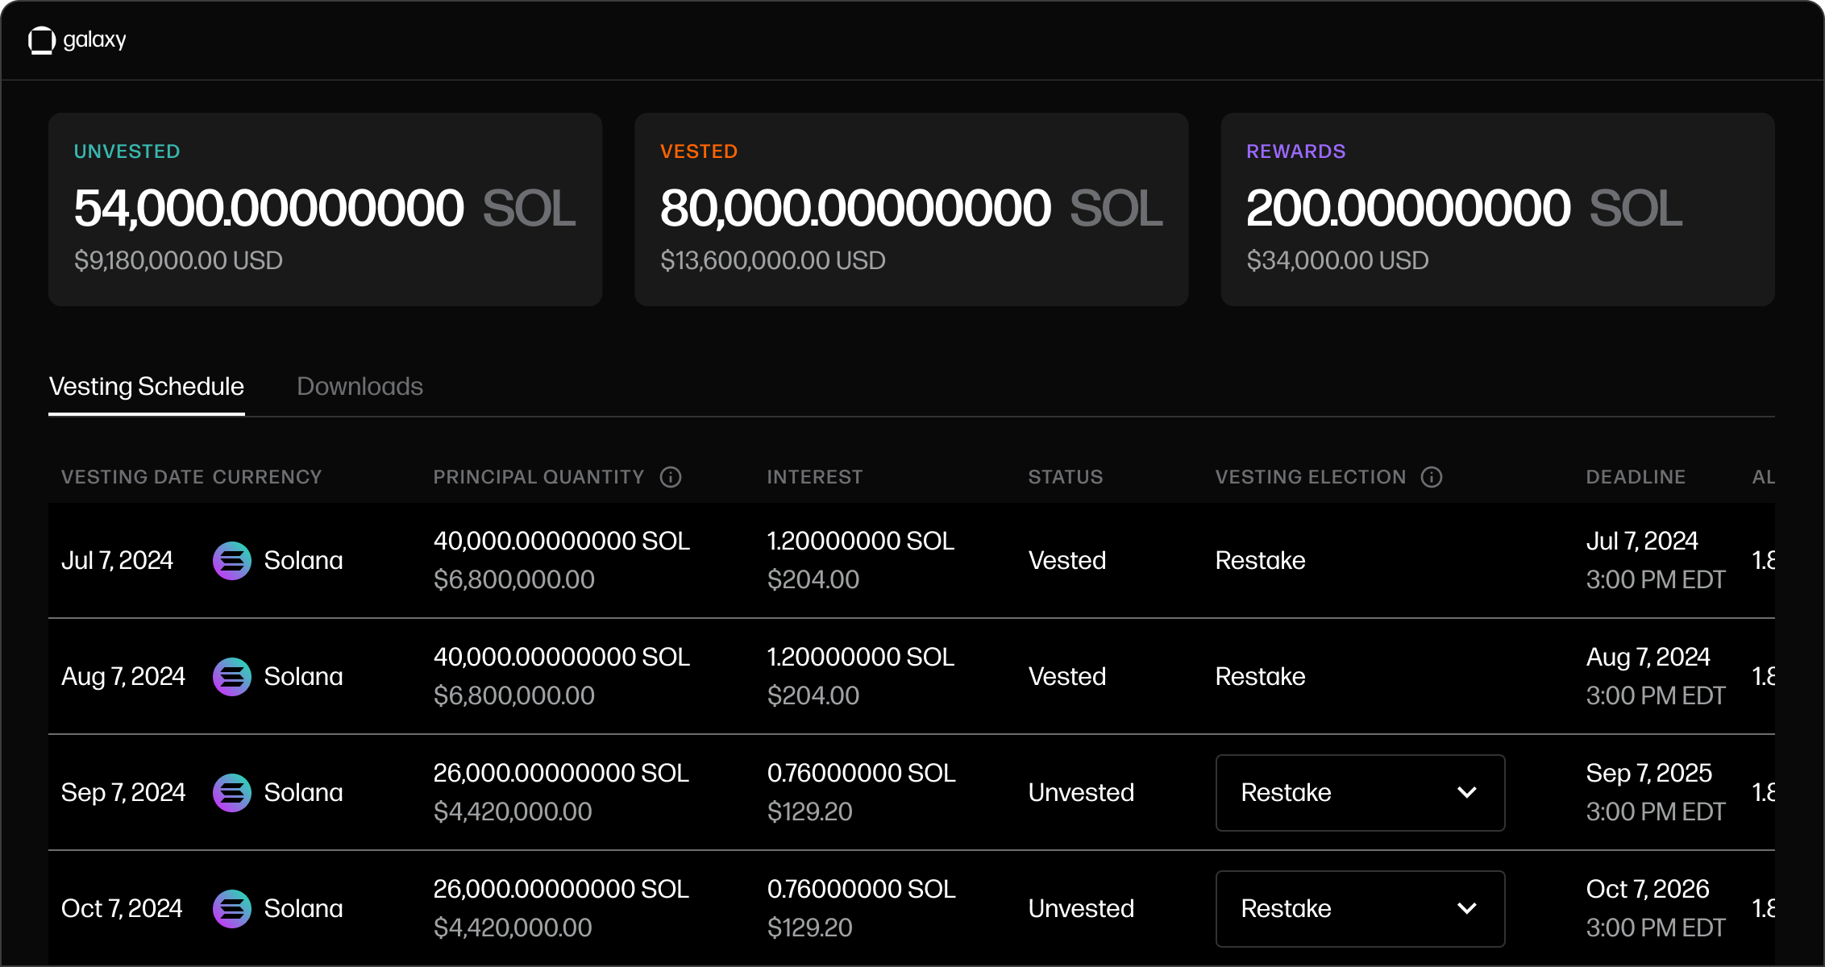This screenshot has height=967, width=1825.
Task: Click the Aug 7, 2024 vesting date
Action: (123, 677)
